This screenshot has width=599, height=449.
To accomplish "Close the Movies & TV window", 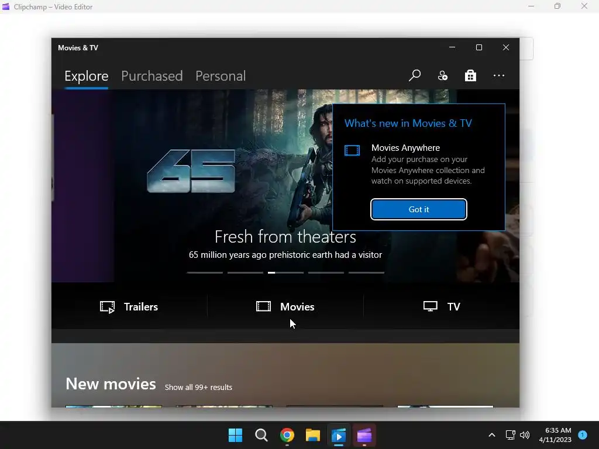I will [506, 47].
